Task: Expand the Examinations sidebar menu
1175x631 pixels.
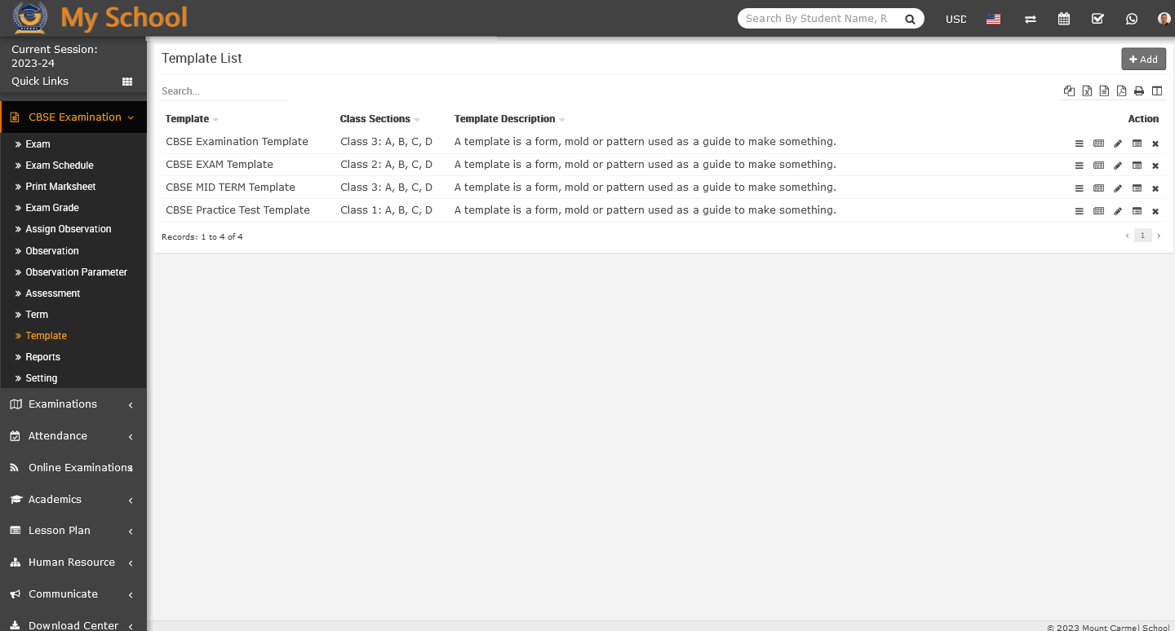Action: pos(73,404)
